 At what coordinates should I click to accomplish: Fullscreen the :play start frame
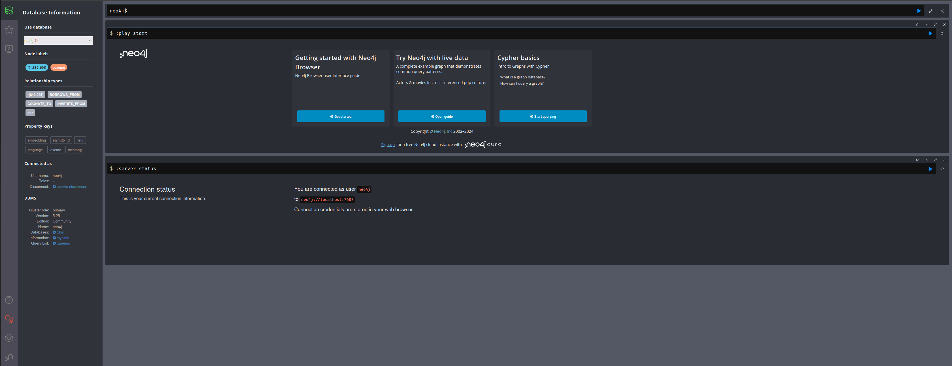click(x=935, y=25)
